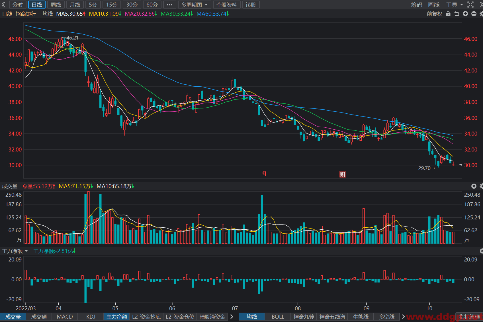Image resolution: width=483 pixels, height=322 pixels.
Task: Open more periods via ellipsis button
Action: point(169,5)
